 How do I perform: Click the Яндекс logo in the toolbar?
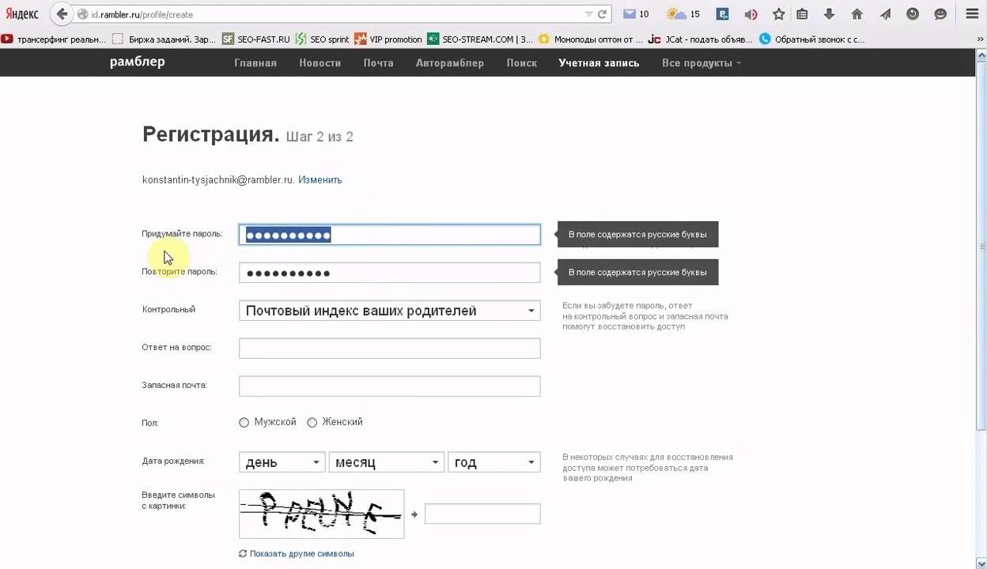21,14
